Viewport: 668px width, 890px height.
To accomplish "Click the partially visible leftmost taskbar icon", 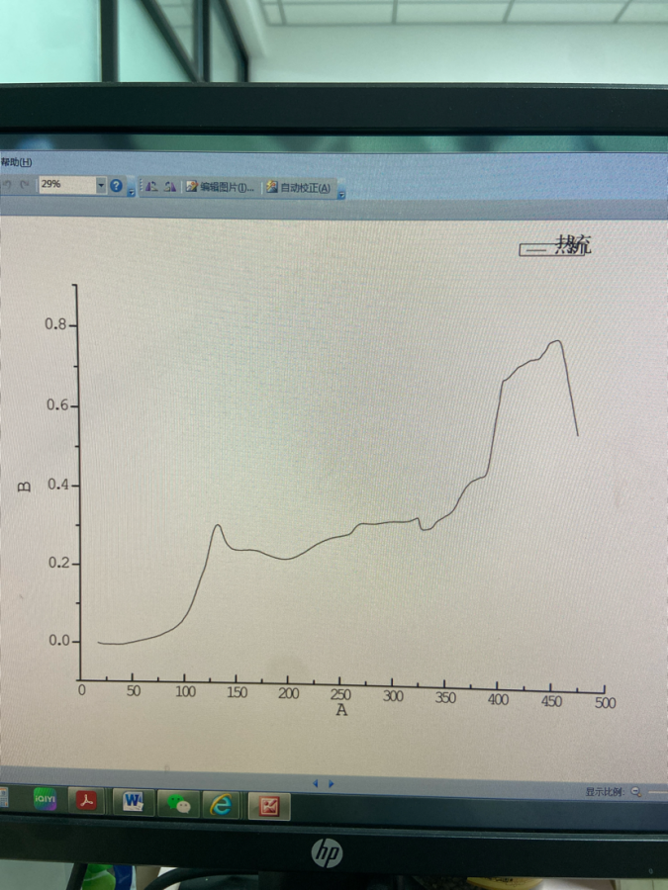I will (x=3, y=797).
